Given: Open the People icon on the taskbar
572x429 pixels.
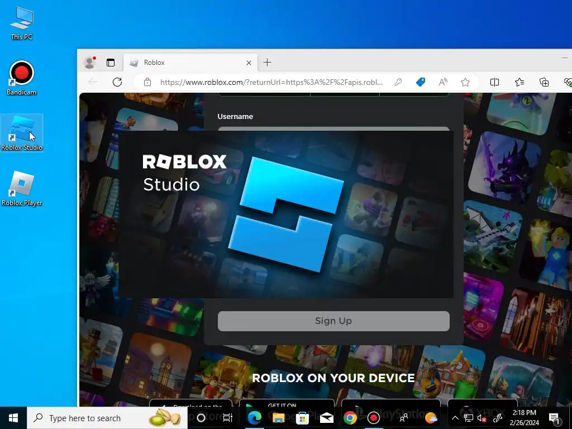Looking at the screenshot, I should click(404, 418).
